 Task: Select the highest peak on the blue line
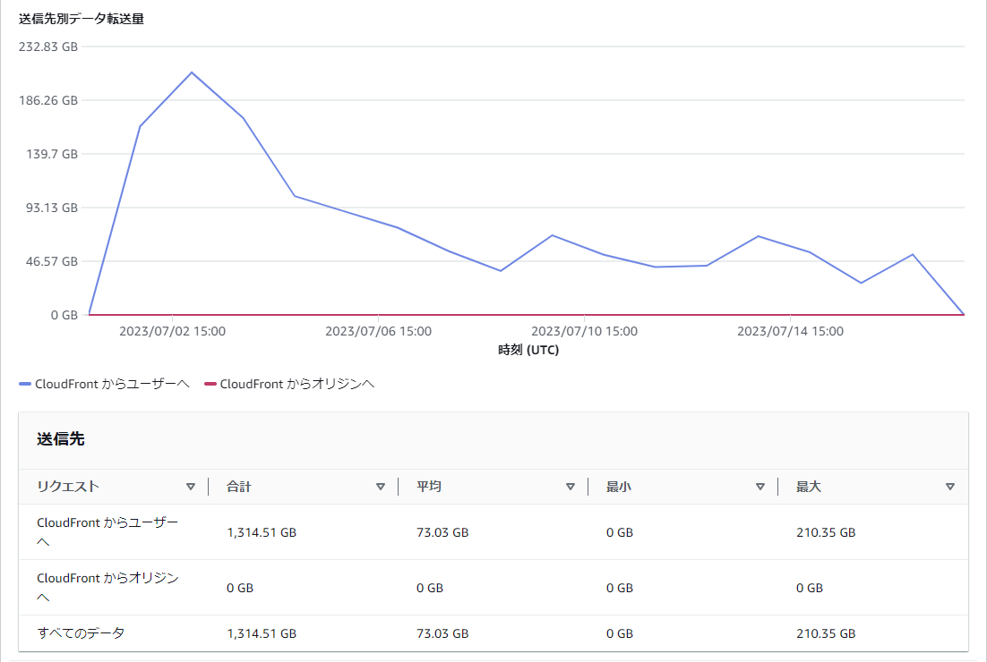point(192,72)
